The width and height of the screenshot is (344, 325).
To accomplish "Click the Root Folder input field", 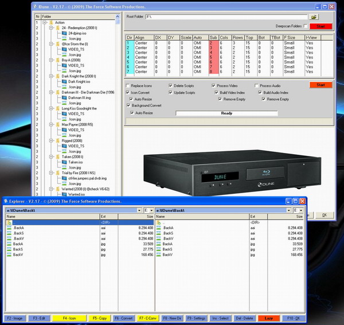I will pos(226,17).
